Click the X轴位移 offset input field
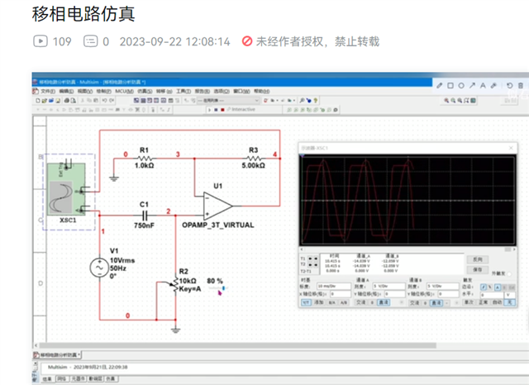 coord(341,294)
